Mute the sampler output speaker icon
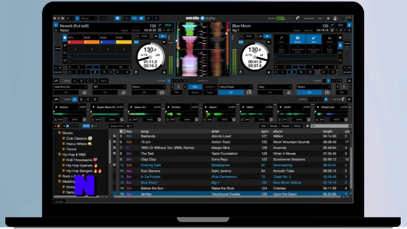Image resolution: width=407 pixels, height=229 pixels. tap(349, 99)
